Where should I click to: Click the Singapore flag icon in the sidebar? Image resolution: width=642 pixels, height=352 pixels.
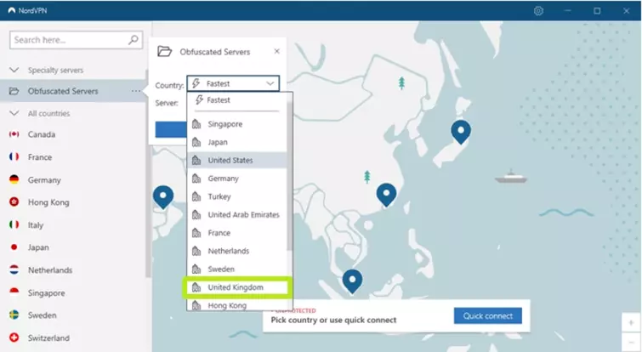coord(14,292)
